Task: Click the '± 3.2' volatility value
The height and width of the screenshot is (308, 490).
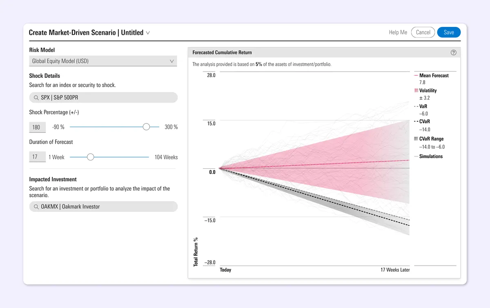Action: [x=425, y=98]
